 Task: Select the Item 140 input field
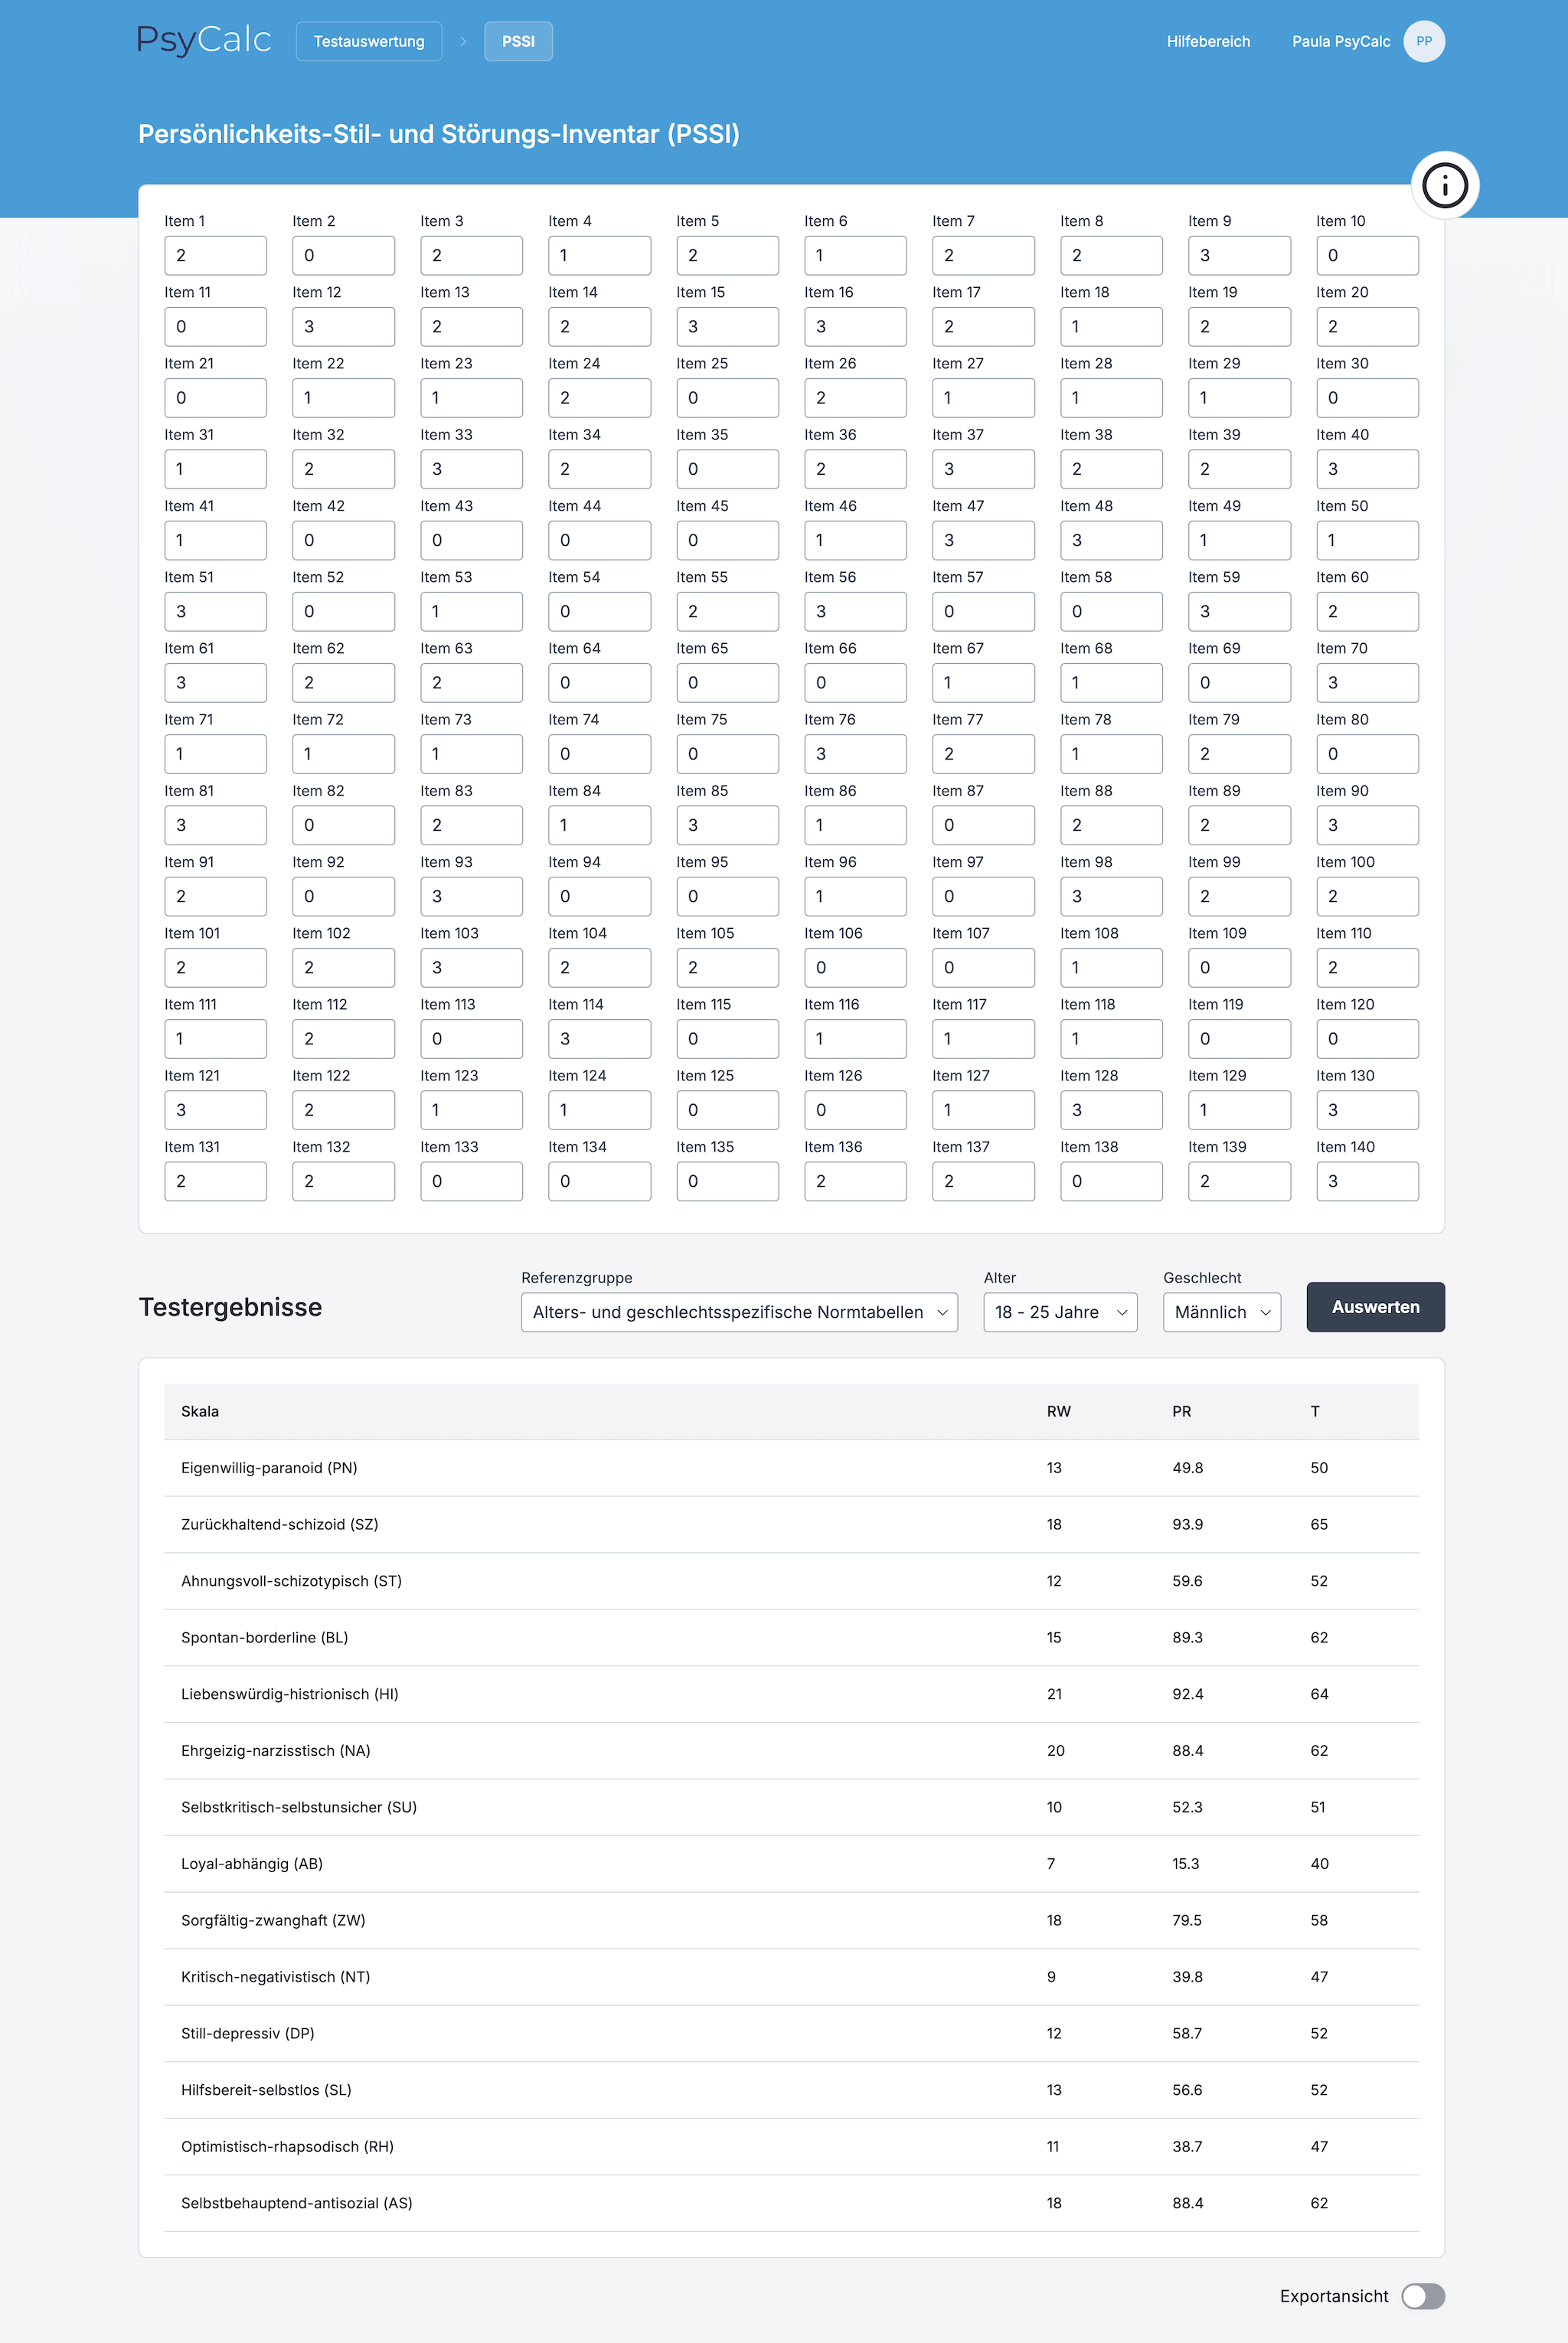pyautogui.click(x=1366, y=1180)
